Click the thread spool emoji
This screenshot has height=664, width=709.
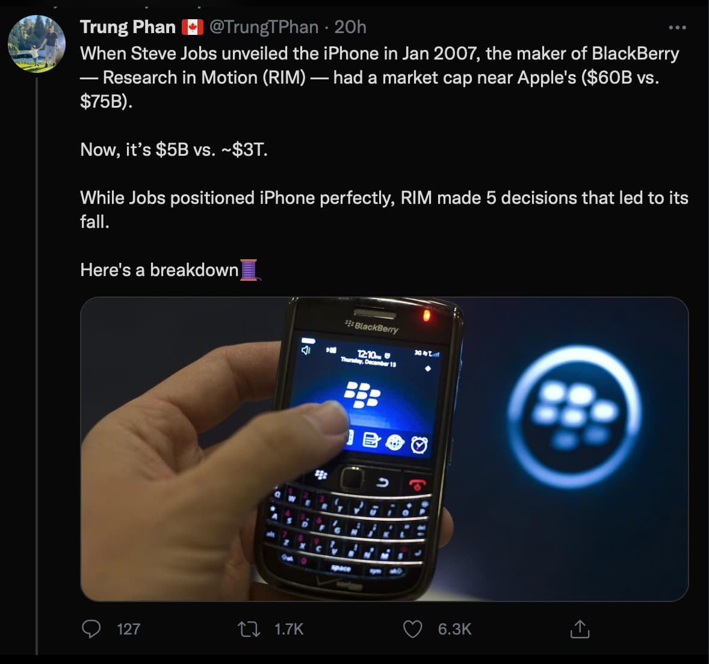click(249, 270)
